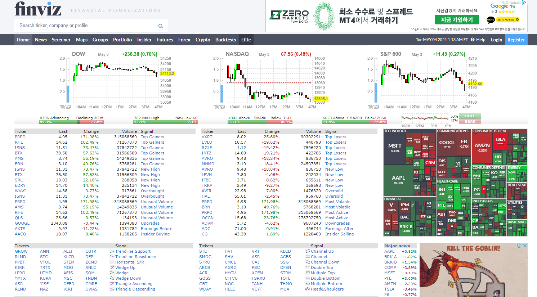Image resolution: width=537 pixels, height=297 pixels.
Task: Click the Channel Up pattern icon
Action: click(x=308, y=251)
